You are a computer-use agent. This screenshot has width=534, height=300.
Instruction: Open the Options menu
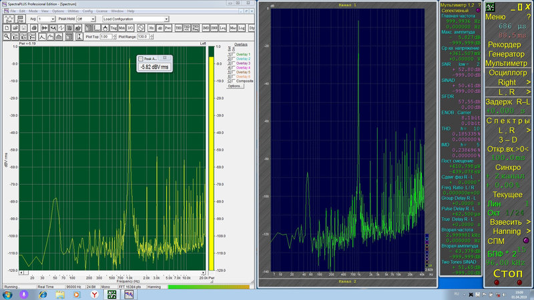(x=58, y=11)
